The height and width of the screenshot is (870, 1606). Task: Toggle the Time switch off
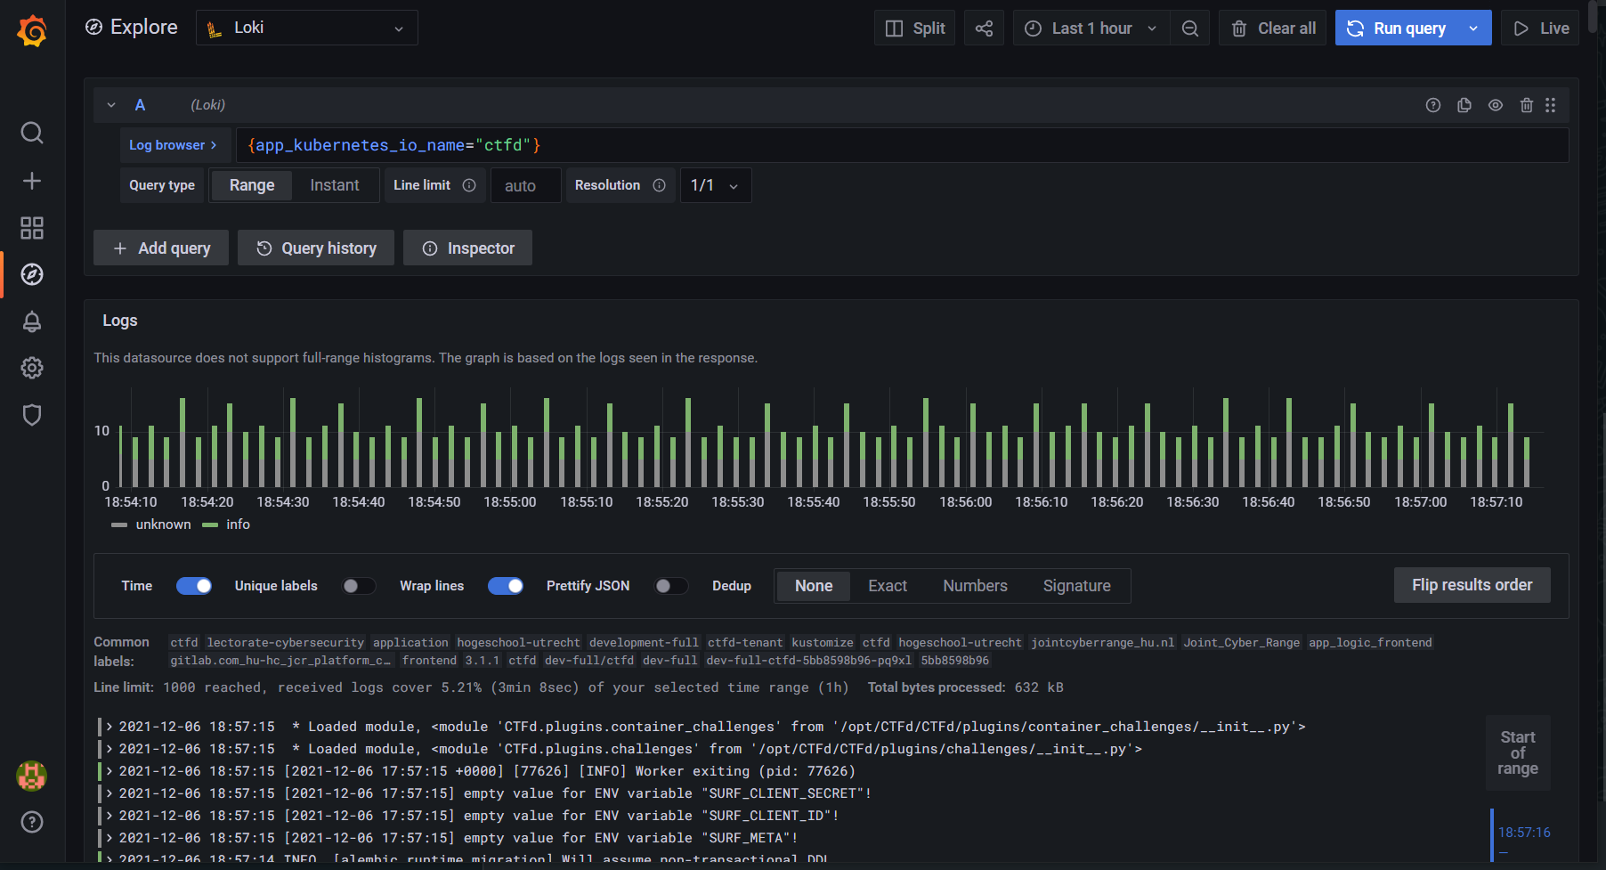194,586
